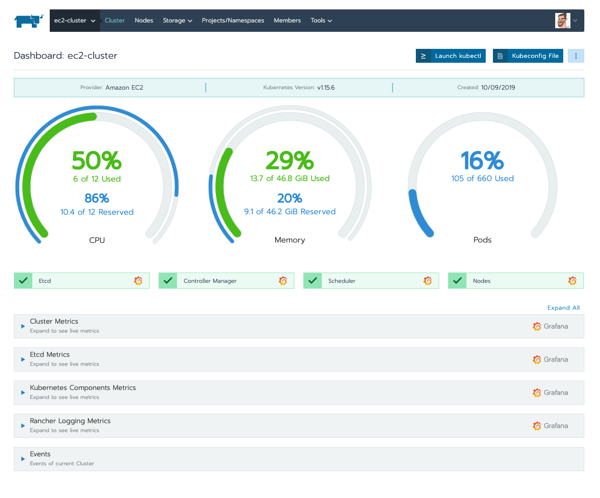Image resolution: width=600 pixels, height=498 pixels.
Task: Go to the Nodes tab
Action: click(144, 21)
